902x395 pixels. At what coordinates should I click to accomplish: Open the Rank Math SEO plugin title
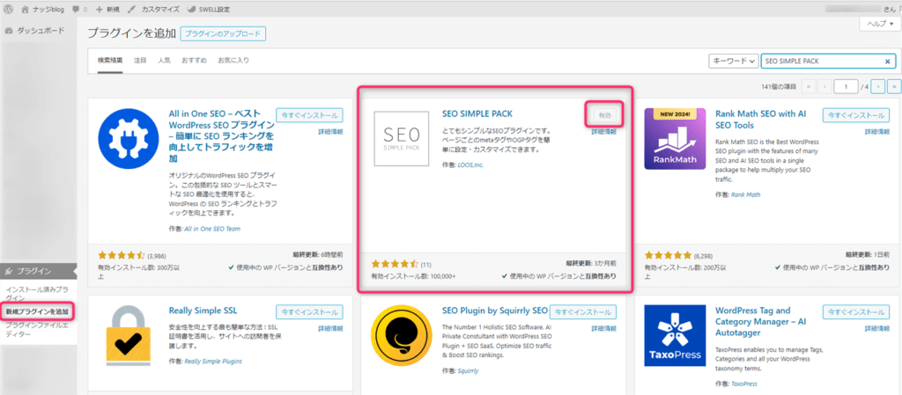pos(760,120)
